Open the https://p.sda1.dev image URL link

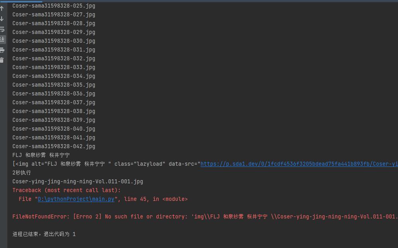[x=298, y=164]
